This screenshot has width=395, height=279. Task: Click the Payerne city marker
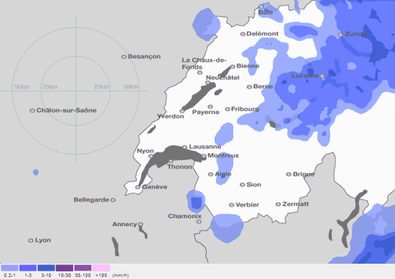[210, 106]
